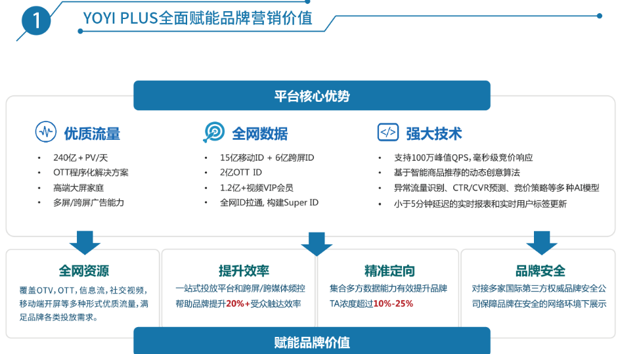Image resolution: width=618 pixels, height=354 pixels.
Task: Click the line 支持100万峰值QPS, 毫秒级竞价响应
Action: (x=464, y=158)
